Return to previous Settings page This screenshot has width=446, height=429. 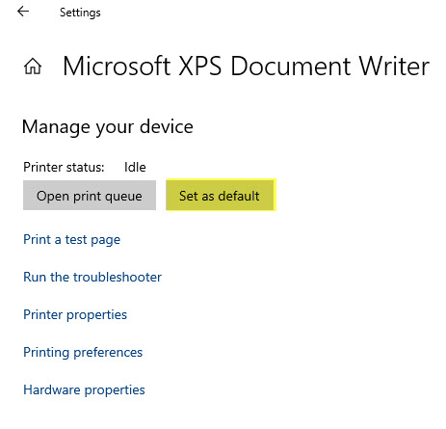click(x=23, y=12)
